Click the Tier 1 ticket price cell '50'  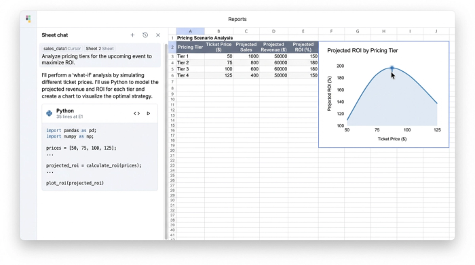coord(218,56)
